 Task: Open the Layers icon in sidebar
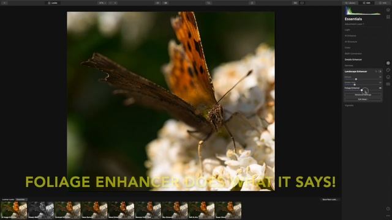(x=388, y=10)
